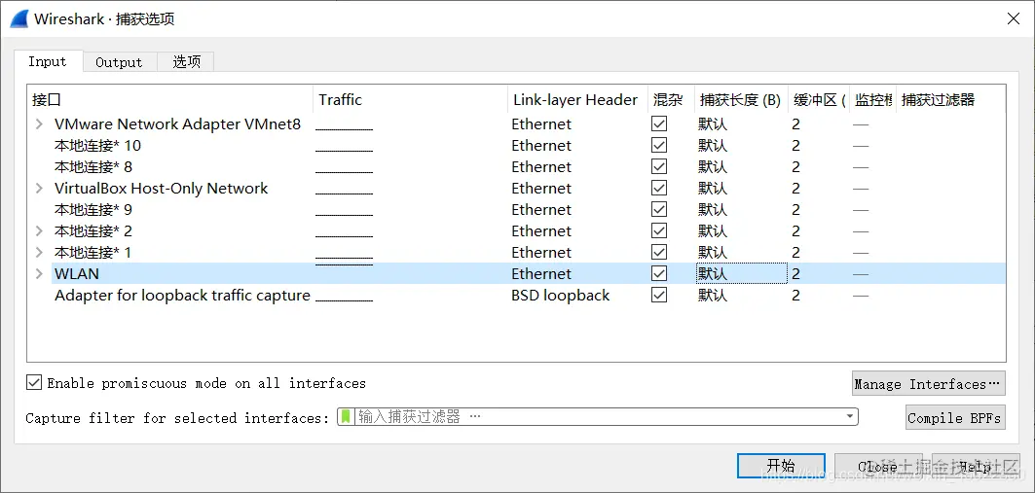Click Compile BPFs button
The image size is (1035, 493).
point(955,417)
